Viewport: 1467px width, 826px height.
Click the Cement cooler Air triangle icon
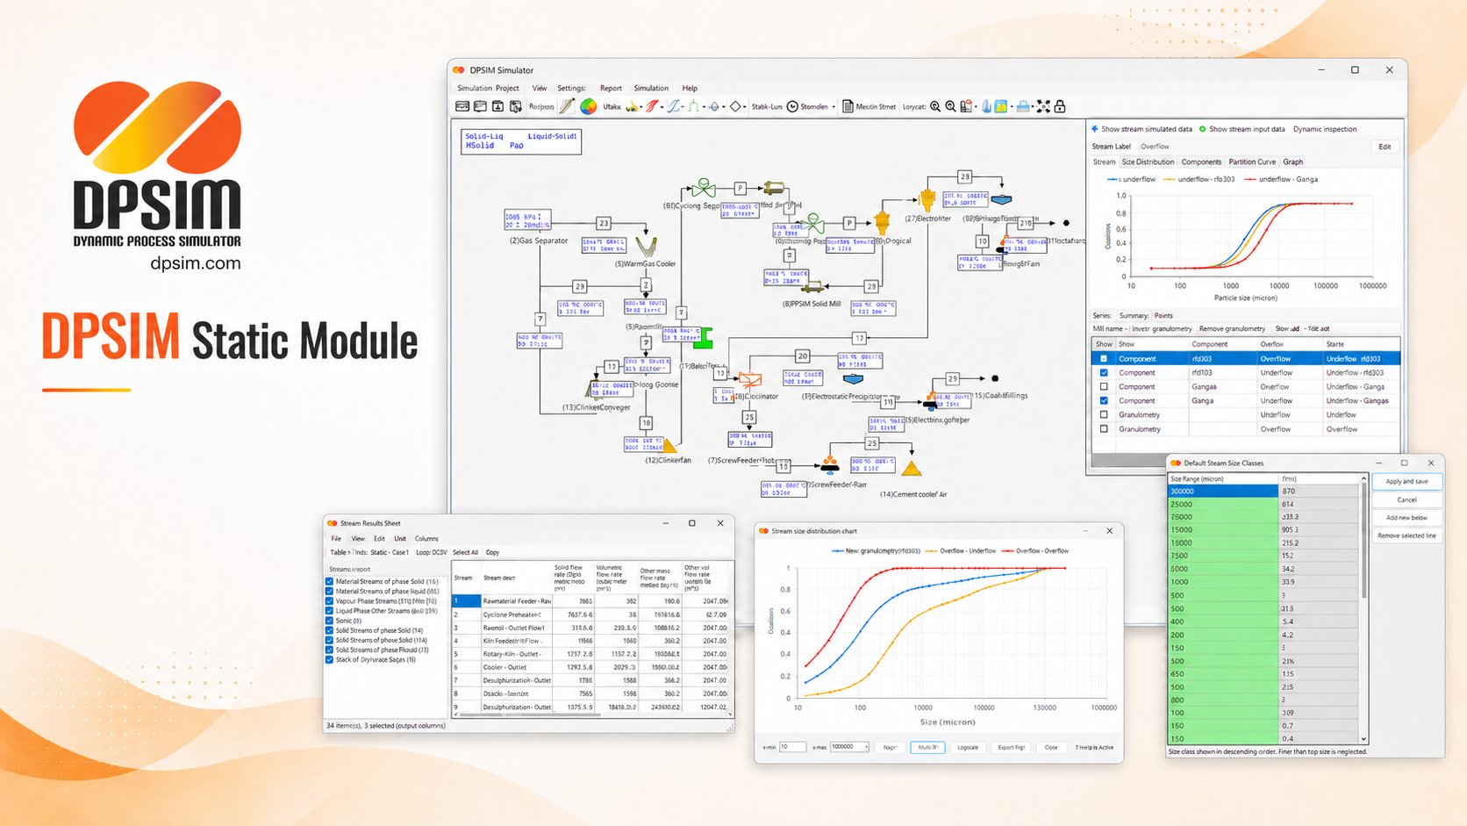tap(912, 469)
